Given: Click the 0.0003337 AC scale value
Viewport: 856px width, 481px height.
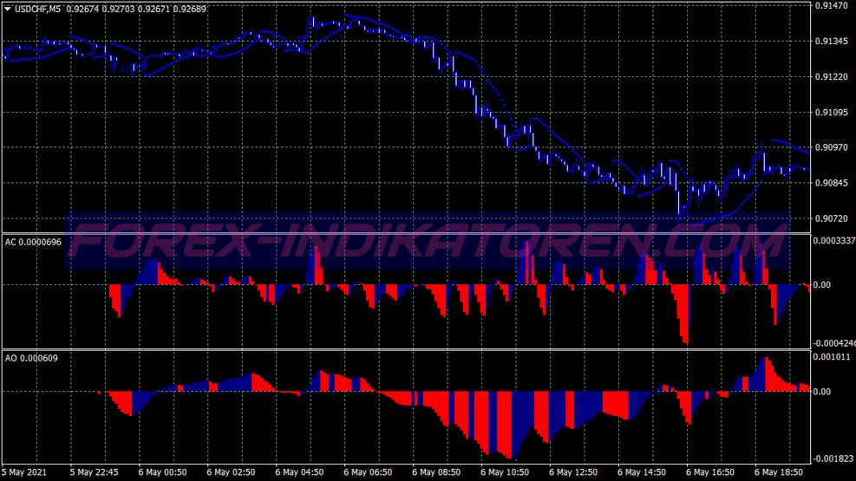Looking at the screenshot, I should point(833,241).
